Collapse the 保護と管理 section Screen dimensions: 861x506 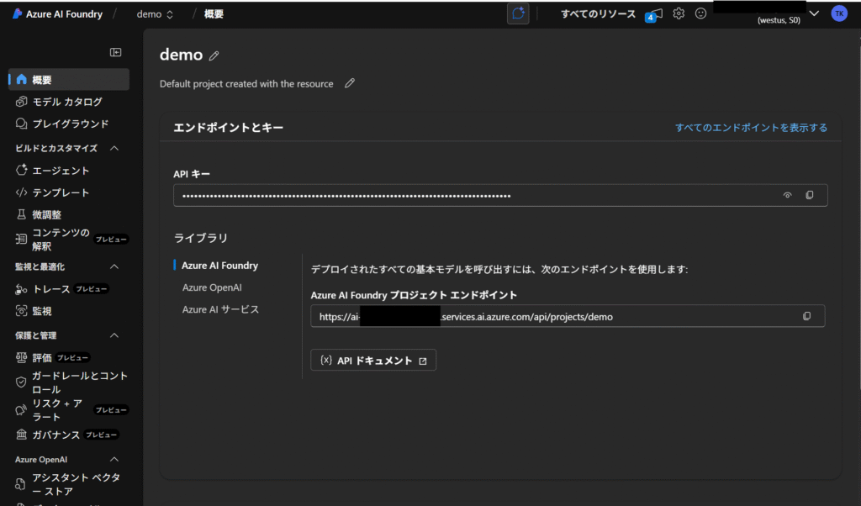114,335
